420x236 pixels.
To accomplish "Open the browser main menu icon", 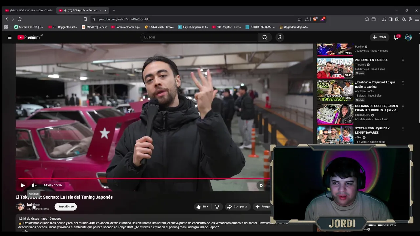I will coord(417,19).
